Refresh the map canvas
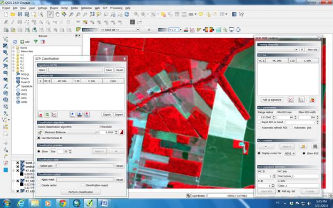This screenshot has height=208, width=333. pyautogui.click(x=127, y=14)
